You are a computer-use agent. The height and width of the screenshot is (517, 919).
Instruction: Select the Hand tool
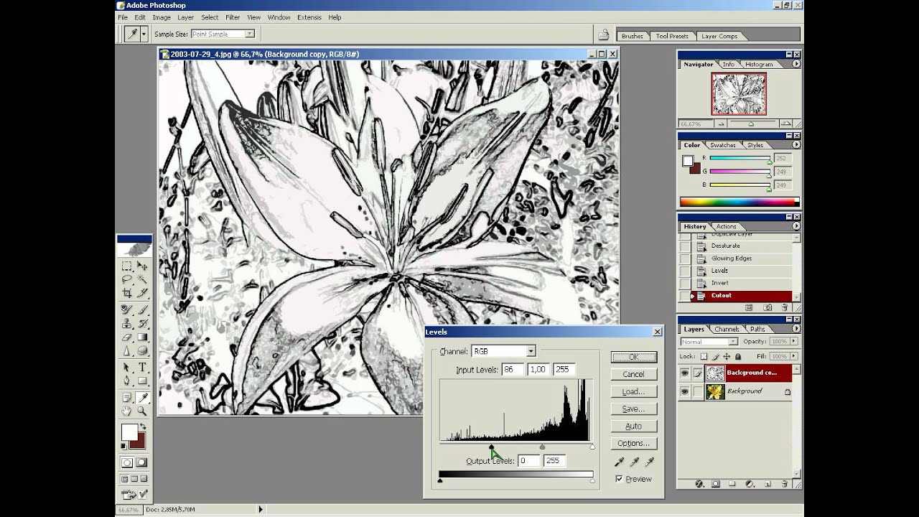point(127,411)
